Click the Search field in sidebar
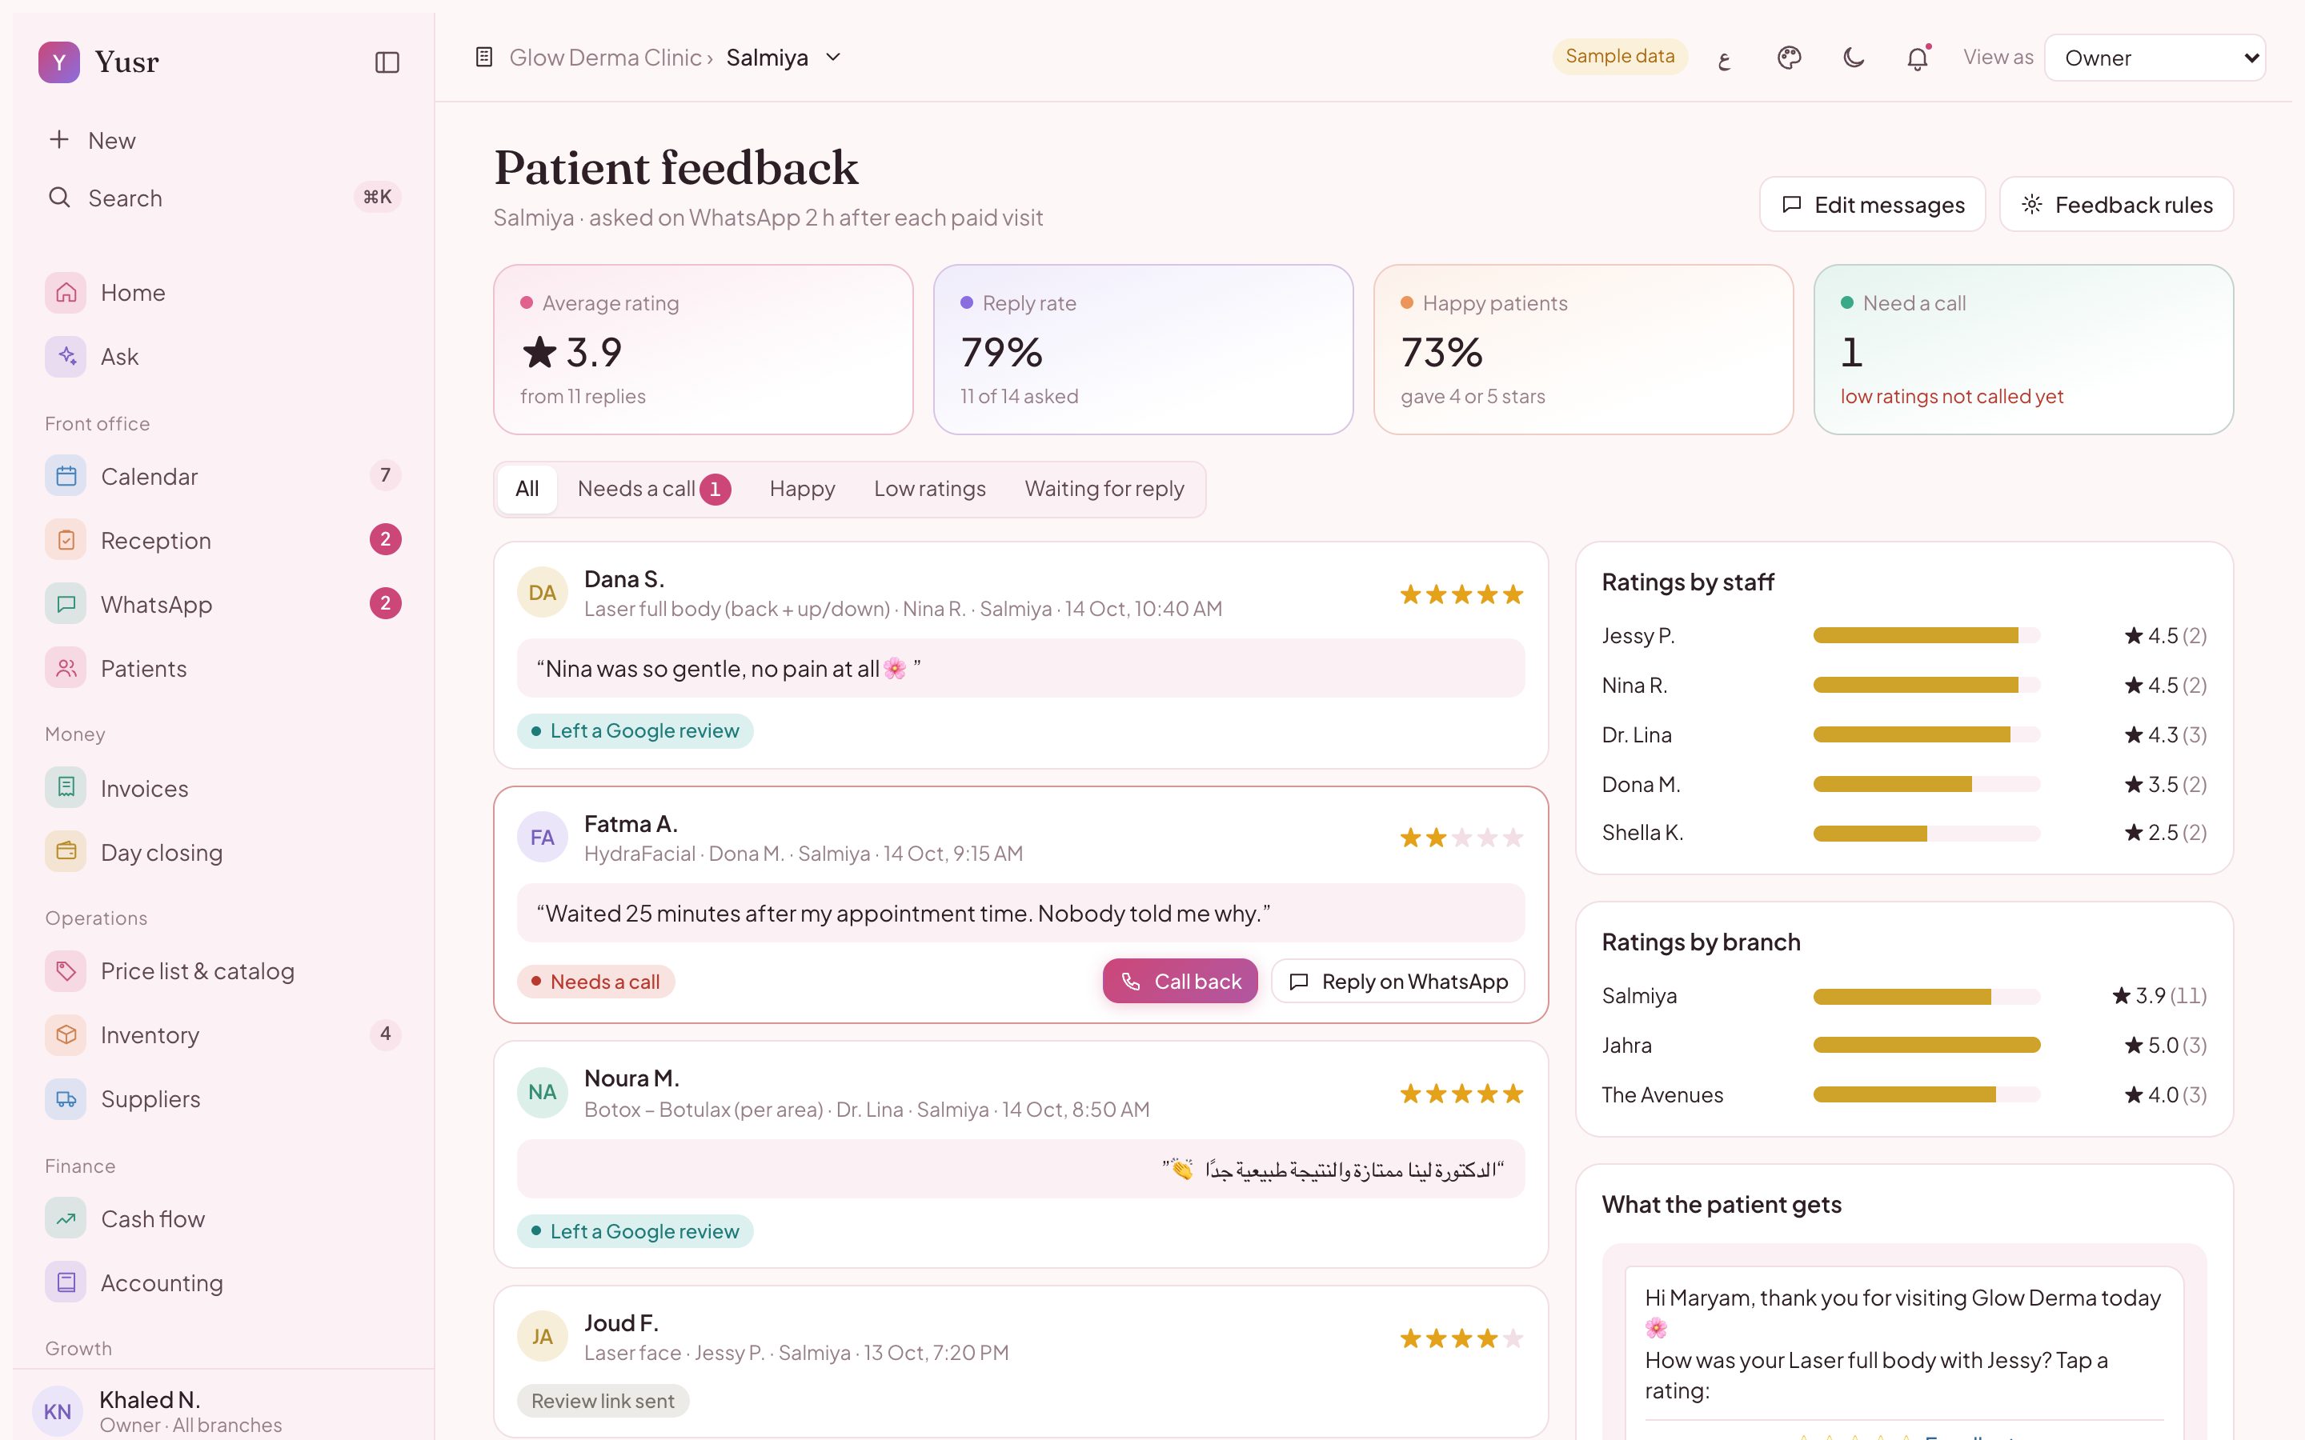This screenshot has width=2305, height=1440. click(222, 197)
